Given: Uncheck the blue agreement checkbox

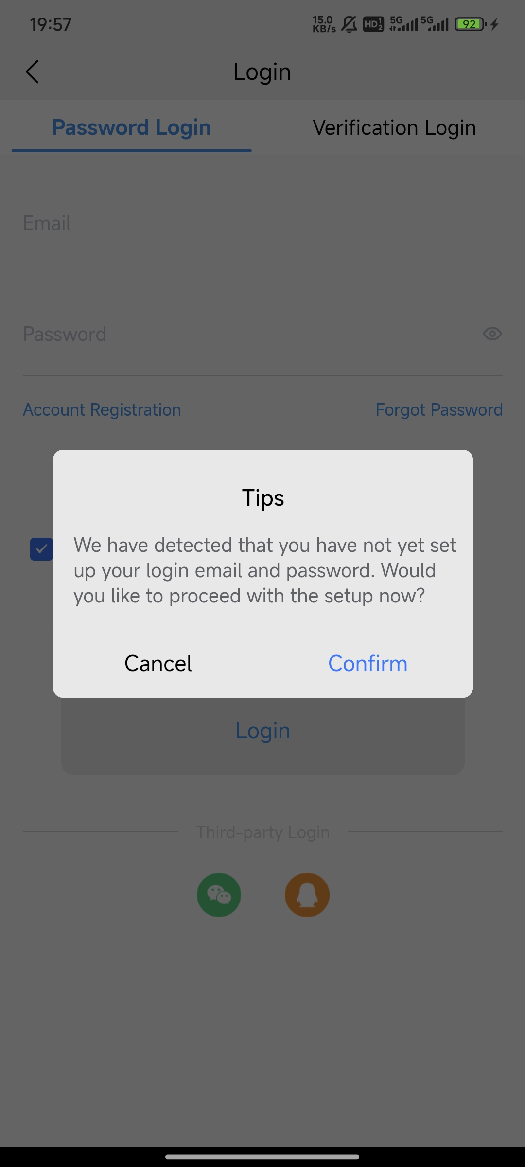Looking at the screenshot, I should pos(42,549).
